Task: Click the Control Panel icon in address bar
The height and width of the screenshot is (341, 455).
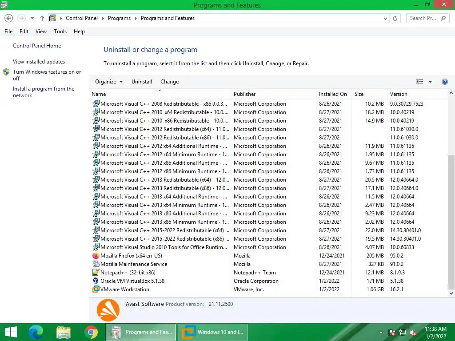Action: click(52, 18)
